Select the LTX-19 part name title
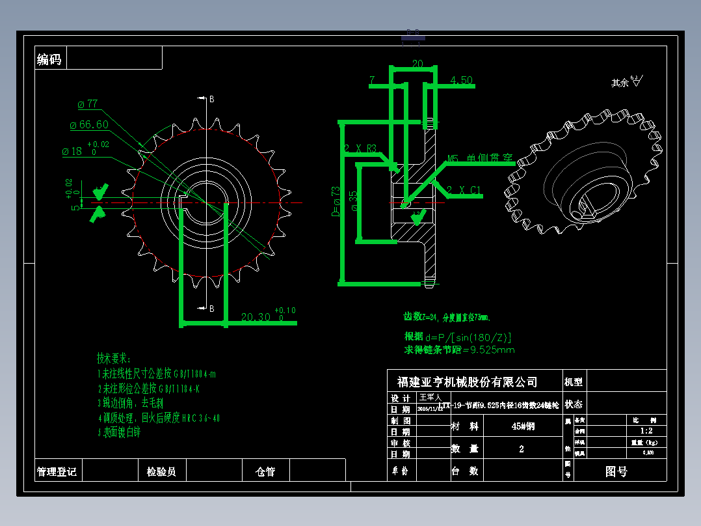Screen dimensions: 701x526 point(499,405)
